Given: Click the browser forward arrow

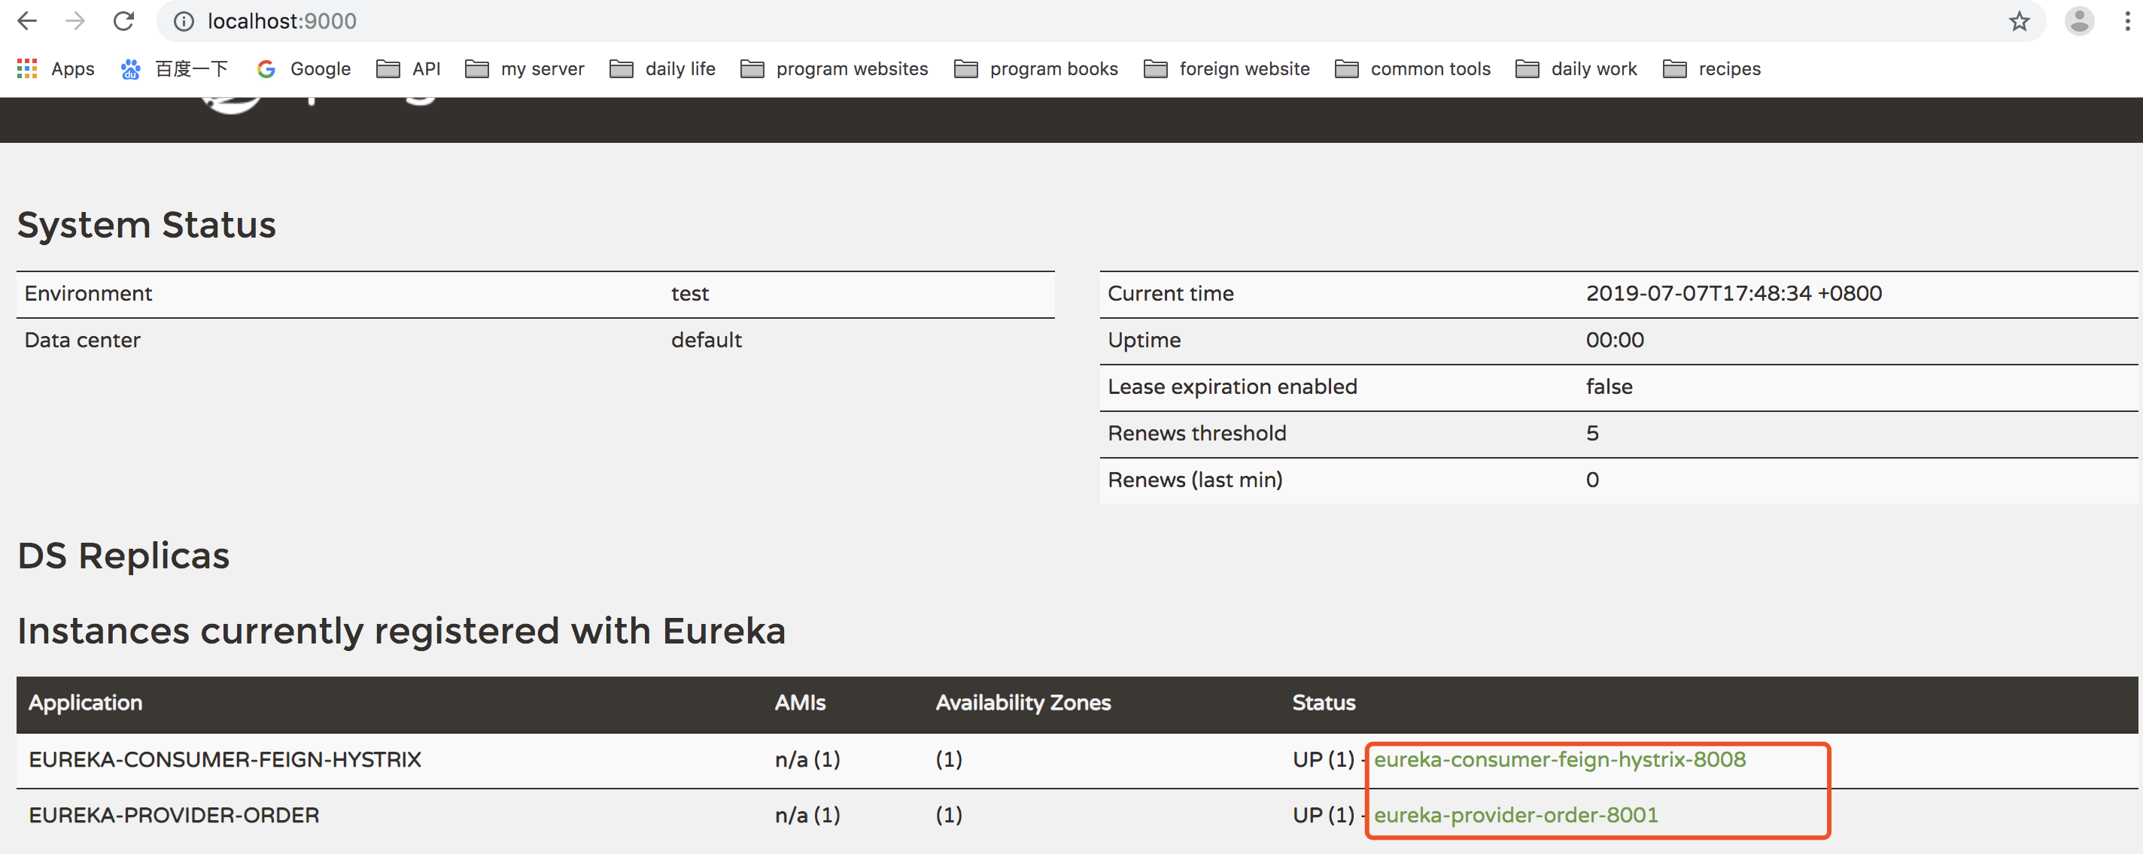Looking at the screenshot, I should (x=76, y=22).
